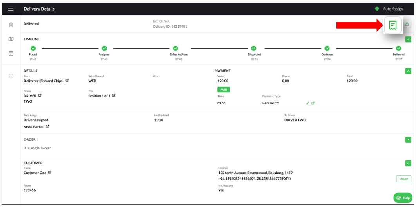Click the Last Updated 11:16 value
The height and width of the screenshot is (207, 416).
(158, 120)
